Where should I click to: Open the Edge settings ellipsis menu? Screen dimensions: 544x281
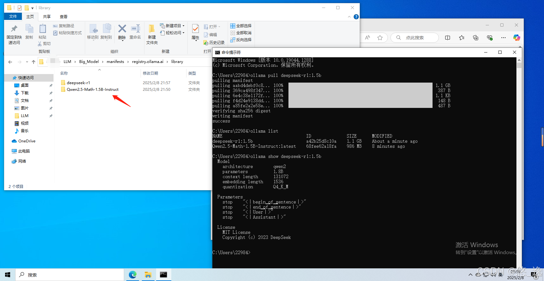503,38
